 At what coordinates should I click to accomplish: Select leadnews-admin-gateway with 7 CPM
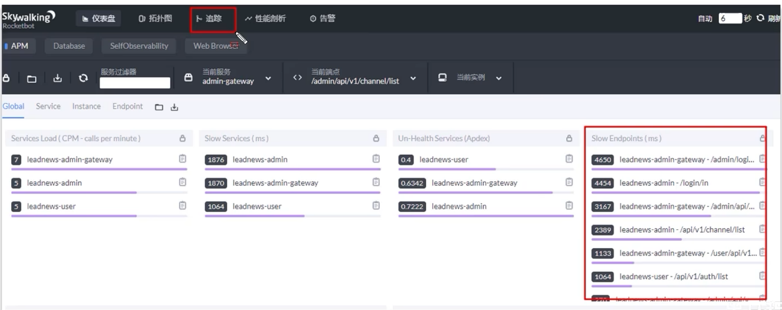[70, 159]
